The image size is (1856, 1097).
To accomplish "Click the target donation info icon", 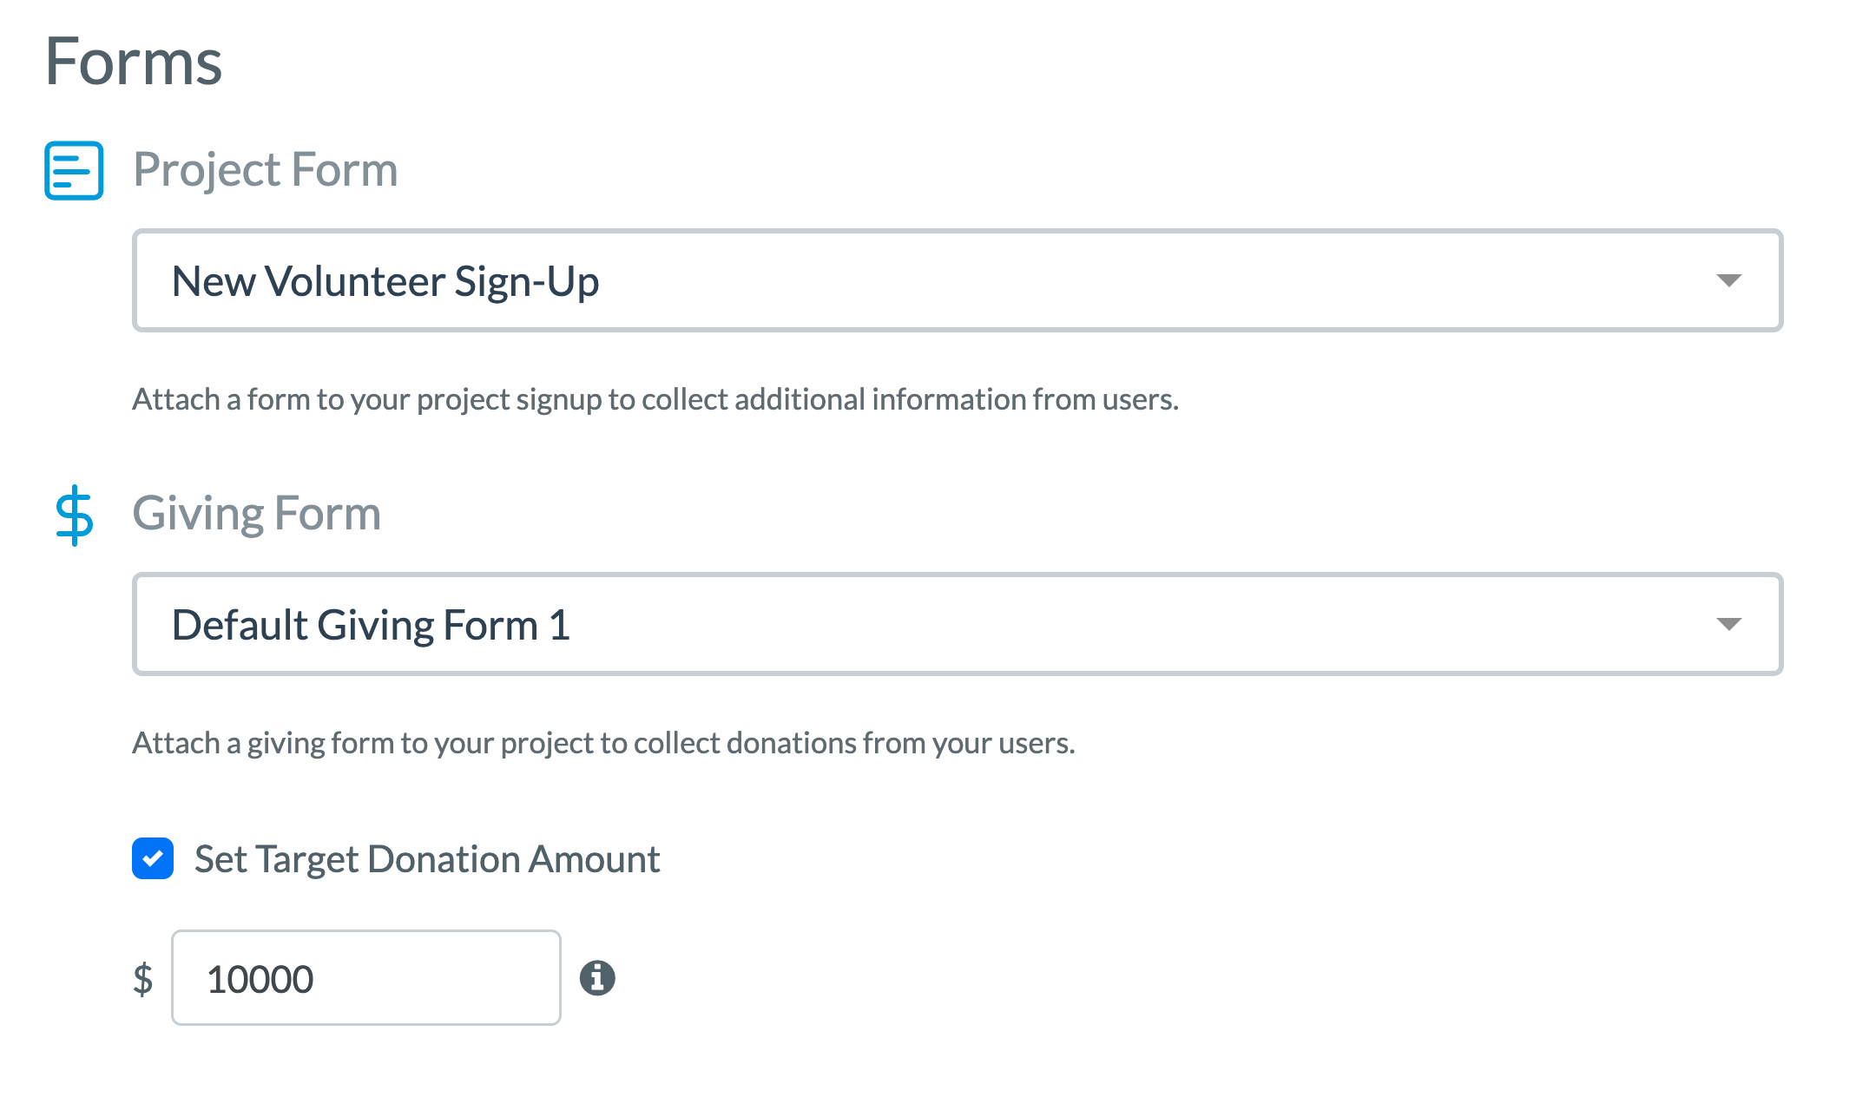I will click(x=597, y=977).
